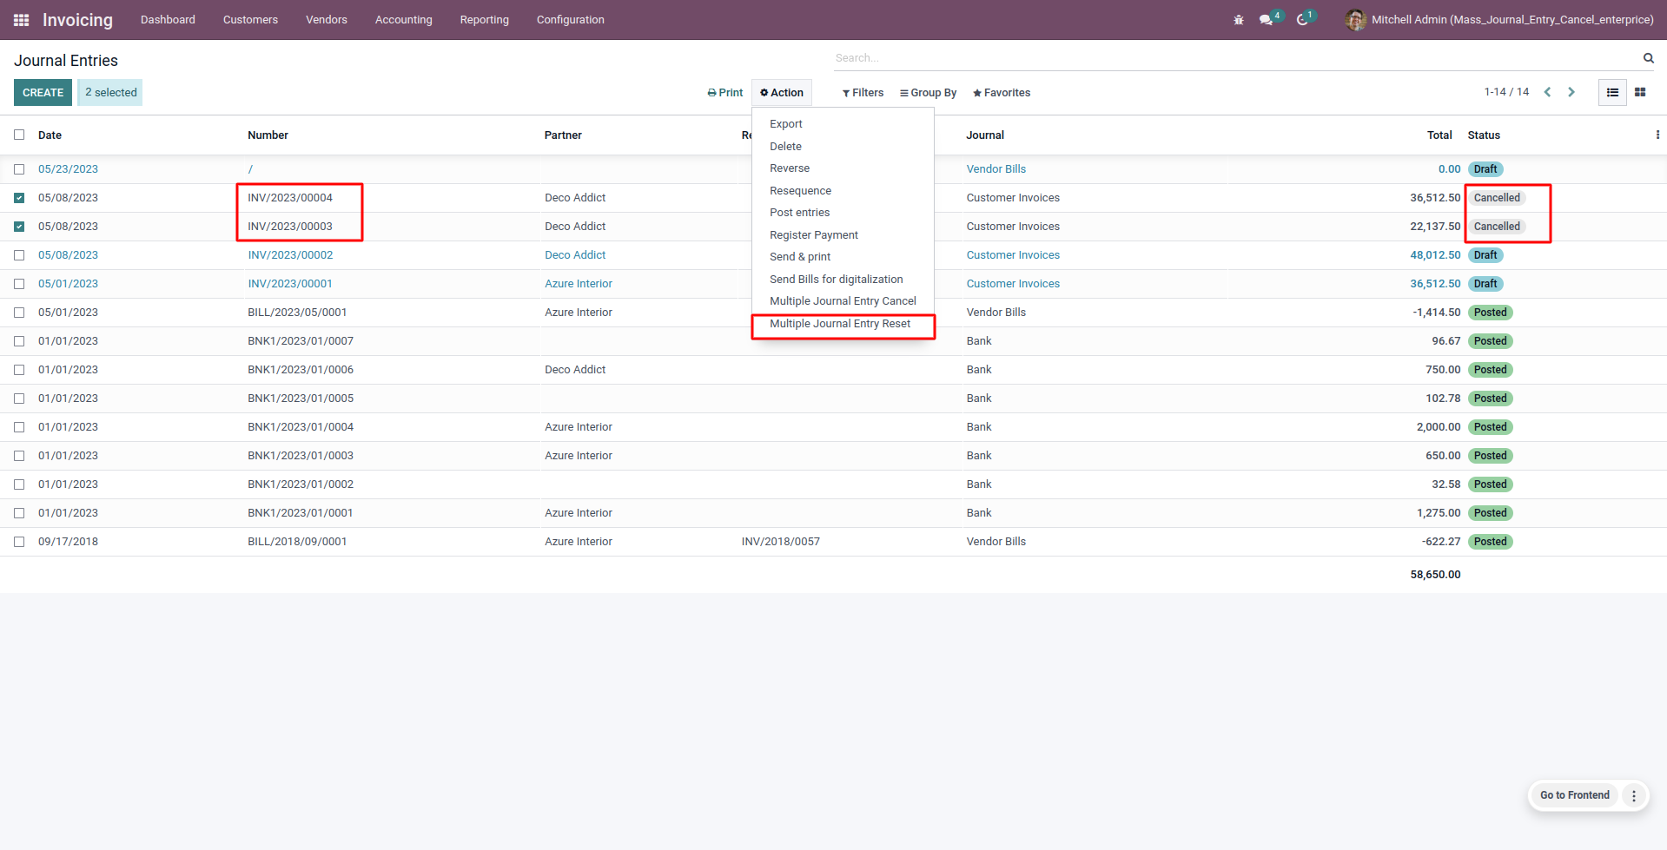
Task: Sort by the Journal column header
Action: click(985, 135)
